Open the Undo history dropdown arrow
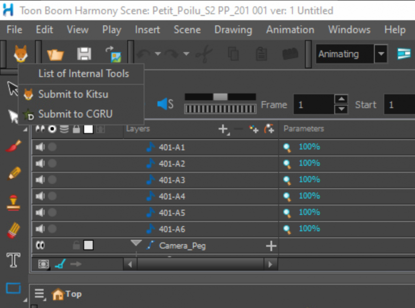415x308 pixels. point(158,54)
